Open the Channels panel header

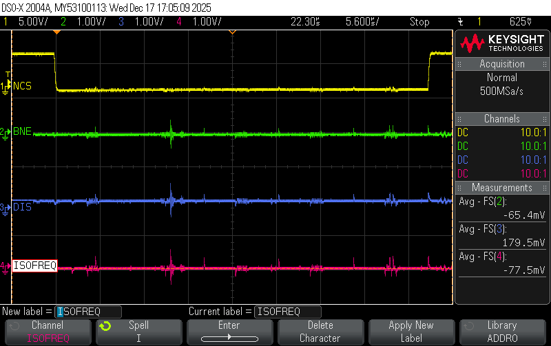click(502, 119)
